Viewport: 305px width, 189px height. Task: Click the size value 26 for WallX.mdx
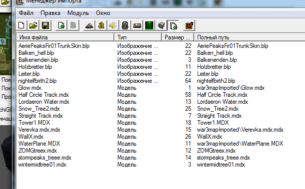pos(188,137)
